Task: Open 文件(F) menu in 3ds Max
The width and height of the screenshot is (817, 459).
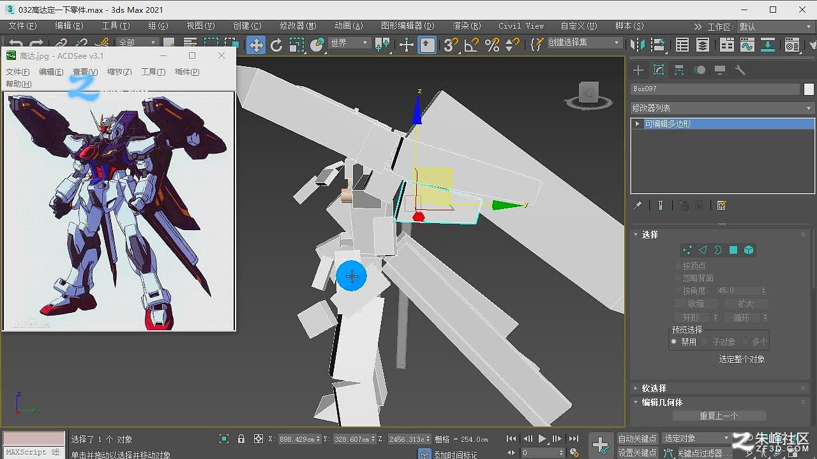Action: point(22,26)
